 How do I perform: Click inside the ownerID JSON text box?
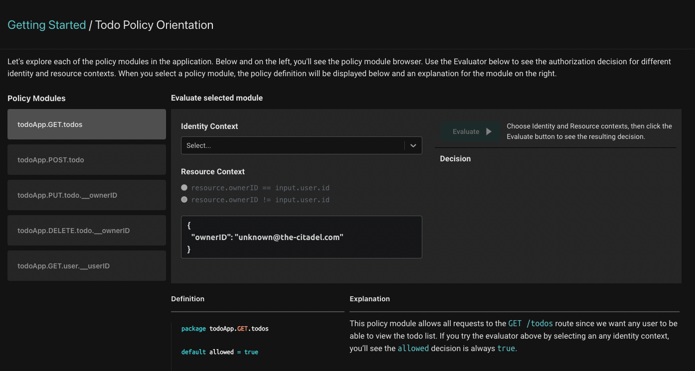point(301,237)
